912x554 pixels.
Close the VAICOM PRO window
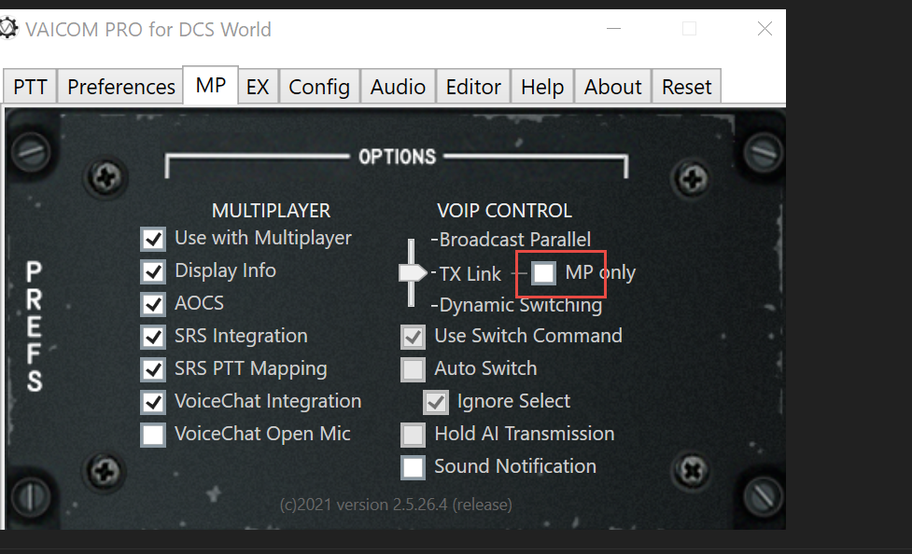tap(765, 29)
